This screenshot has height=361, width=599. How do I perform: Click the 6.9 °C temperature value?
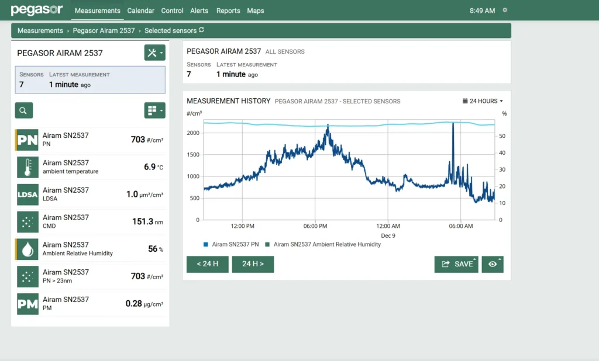154,166
